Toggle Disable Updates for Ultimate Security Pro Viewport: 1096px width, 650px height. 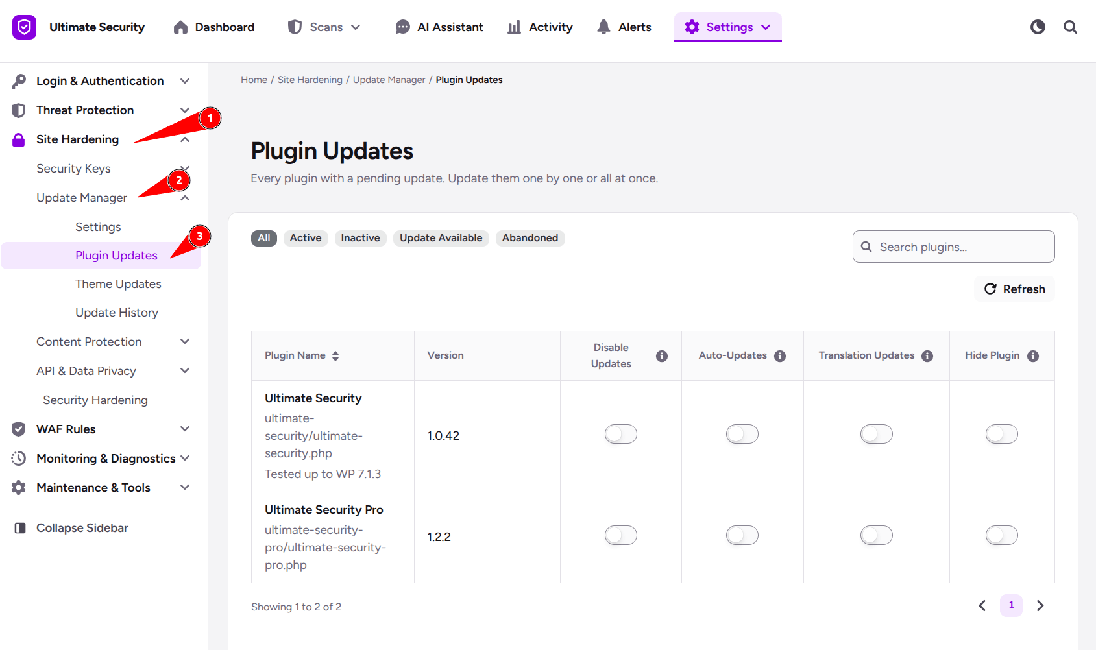pos(621,535)
